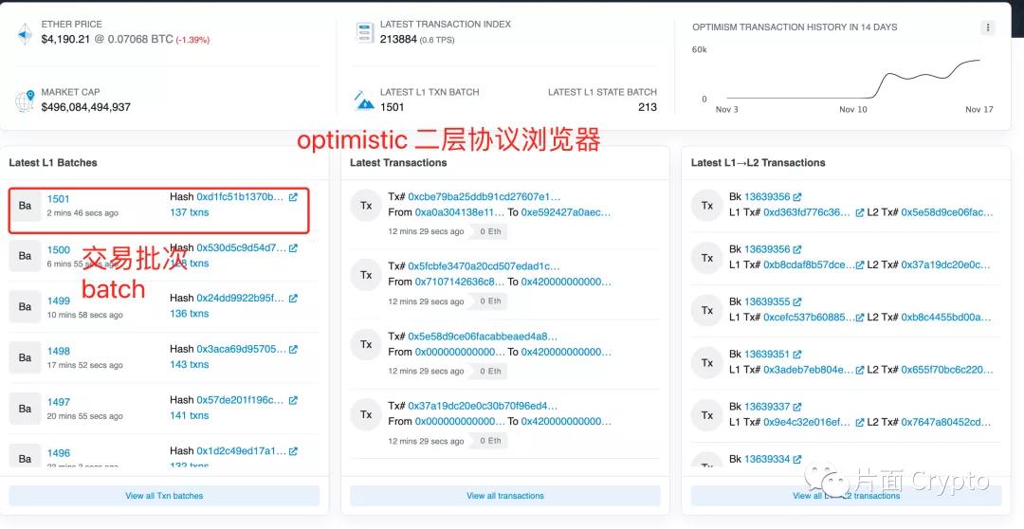Open external link after L1 Tx 0x9e4c32e016ef
The width and height of the screenshot is (1024, 529).
[859, 423]
